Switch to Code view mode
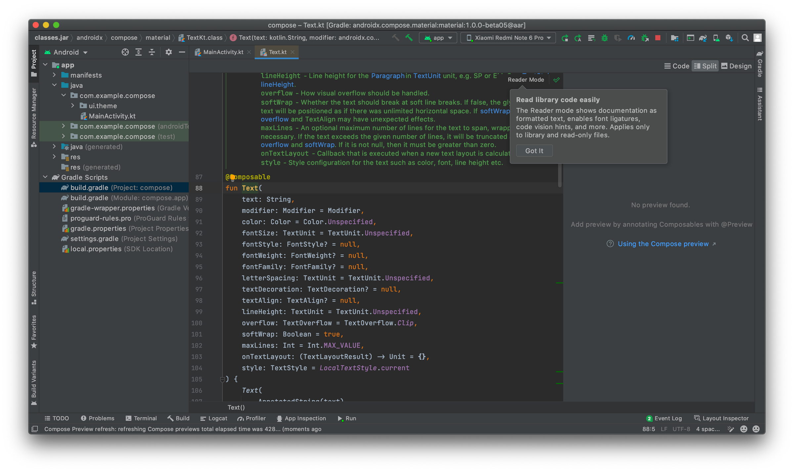794x472 pixels. tap(677, 66)
